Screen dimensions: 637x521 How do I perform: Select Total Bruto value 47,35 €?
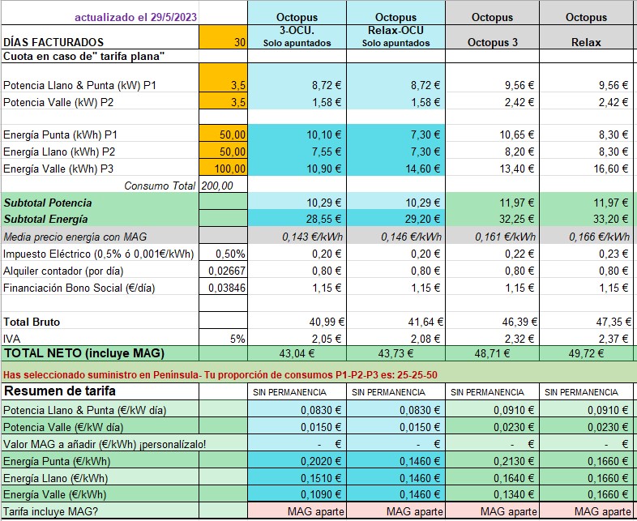pos(586,320)
